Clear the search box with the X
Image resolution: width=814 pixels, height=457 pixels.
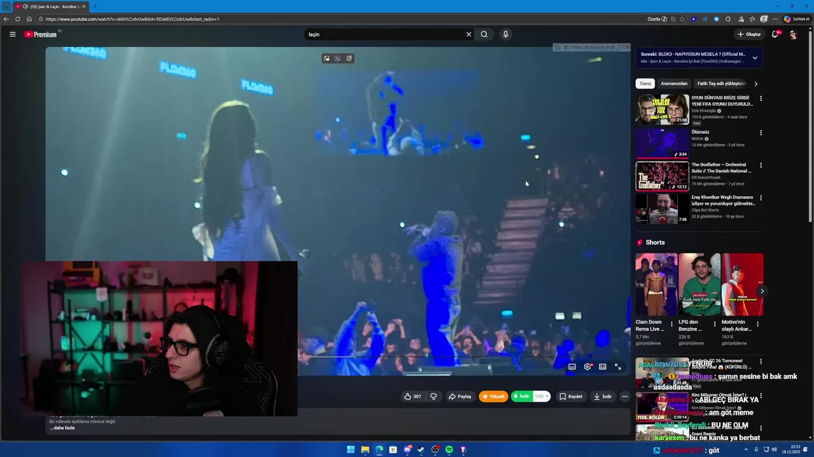pos(469,34)
